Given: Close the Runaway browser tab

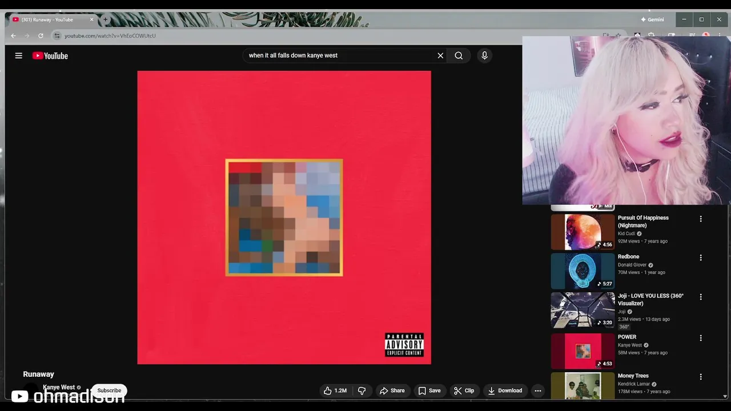Looking at the screenshot, I should tap(91, 19).
